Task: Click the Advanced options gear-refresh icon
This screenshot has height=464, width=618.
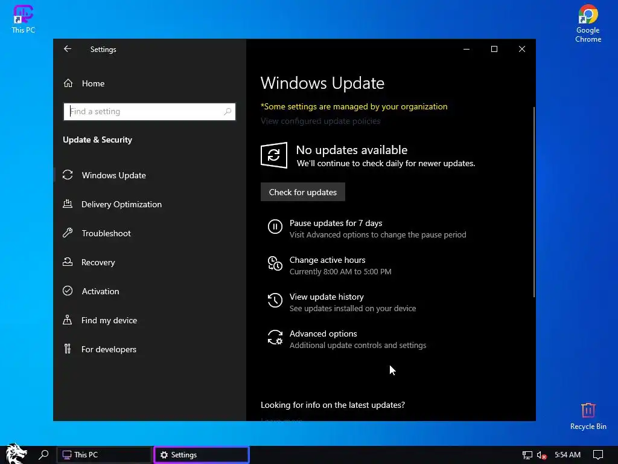Action: [275, 337]
